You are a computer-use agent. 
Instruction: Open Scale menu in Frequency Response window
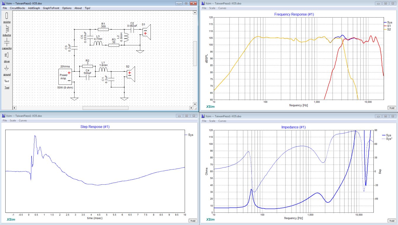pyautogui.click(x=212, y=8)
